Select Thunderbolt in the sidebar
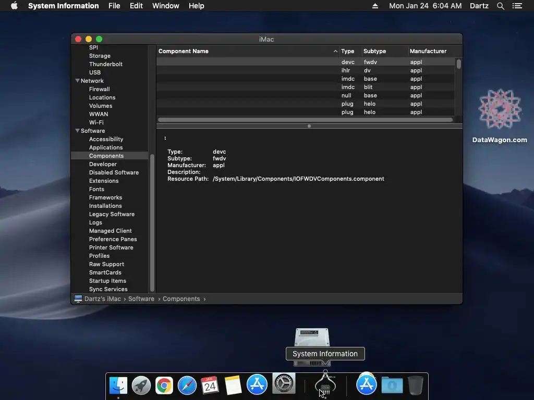This screenshot has height=400, width=534. [x=105, y=64]
